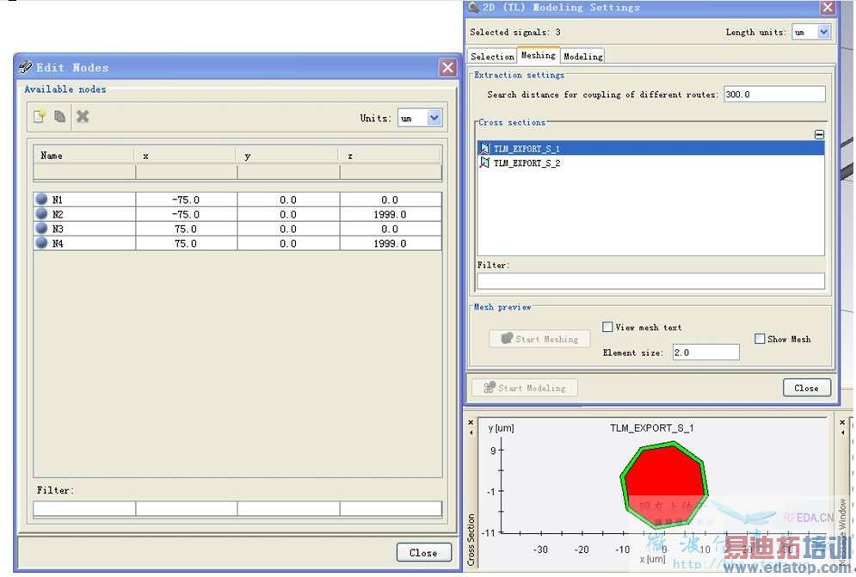Click the Name filter field at bottom
The width and height of the screenshot is (856, 577).
click(84, 508)
